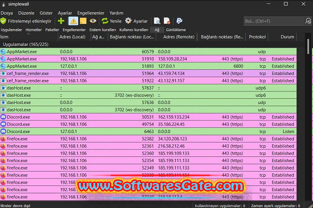This screenshot has width=313, height=208.
Task: Click Discord.exe icon in 50531 row
Action: [3, 117]
